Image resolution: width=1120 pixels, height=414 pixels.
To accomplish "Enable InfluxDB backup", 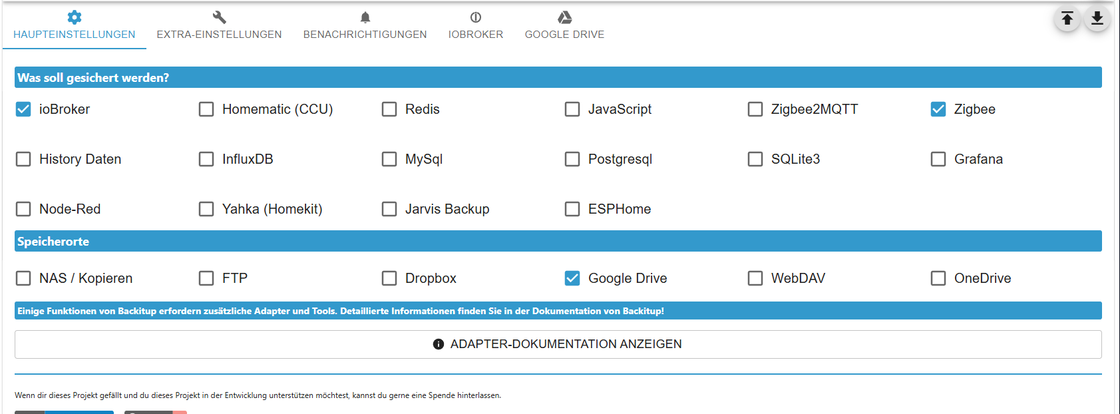I will (x=206, y=159).
